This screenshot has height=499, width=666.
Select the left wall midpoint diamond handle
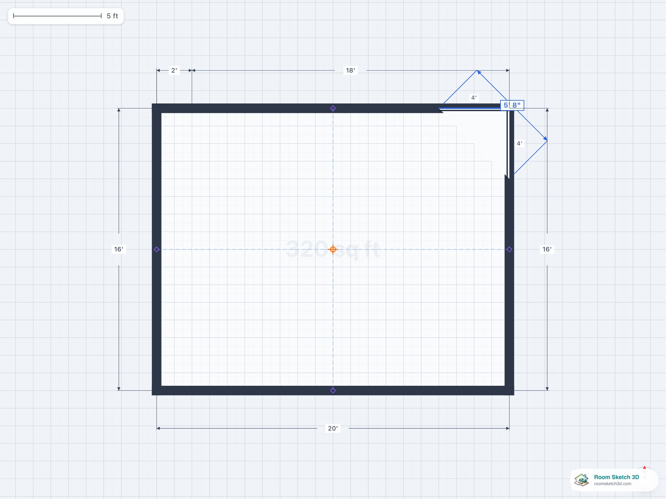[x=157, y=249]
